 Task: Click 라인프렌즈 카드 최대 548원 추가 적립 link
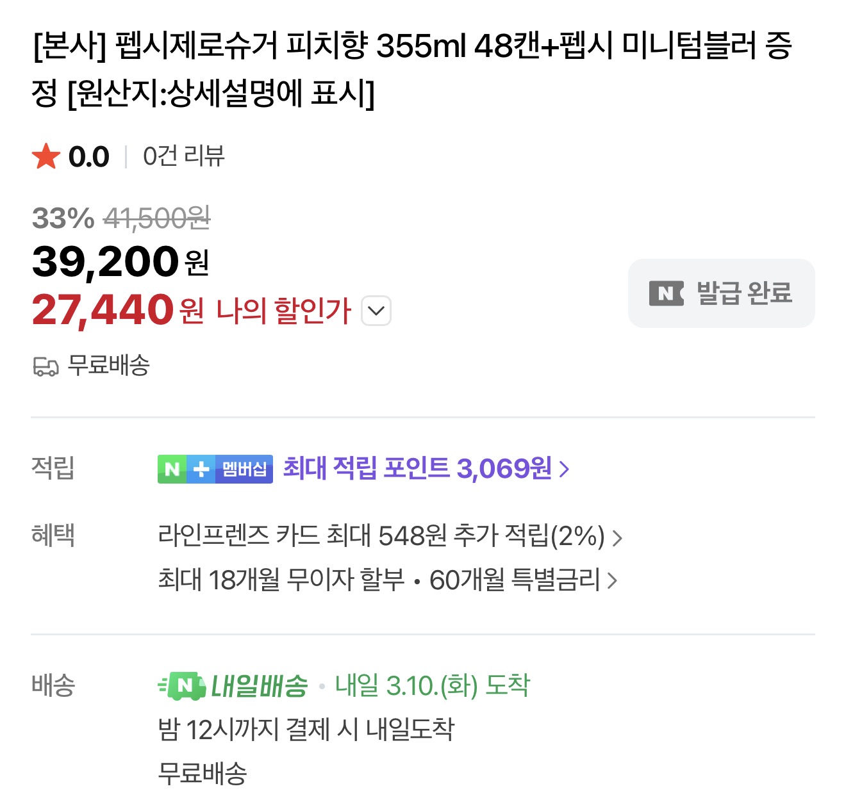pyautogui.click(x=381, y=536)
